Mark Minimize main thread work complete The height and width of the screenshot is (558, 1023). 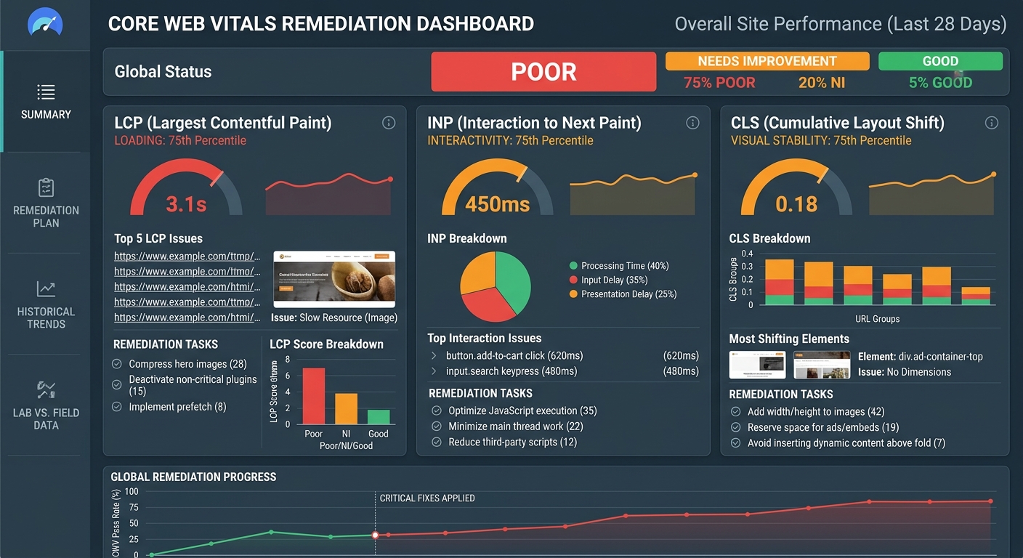(437, 426)
